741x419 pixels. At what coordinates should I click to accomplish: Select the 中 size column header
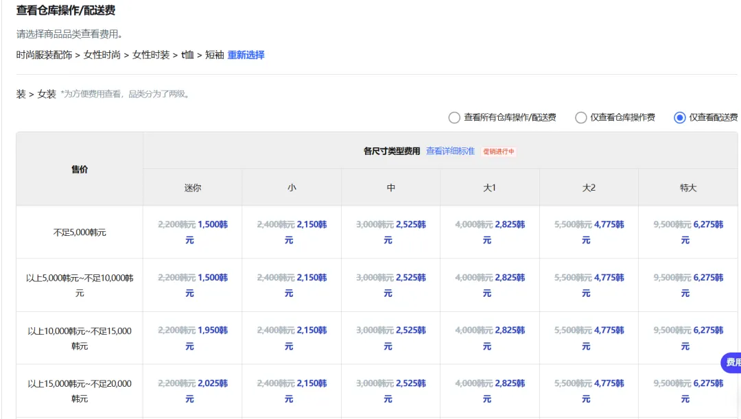[x=390, y=187]
